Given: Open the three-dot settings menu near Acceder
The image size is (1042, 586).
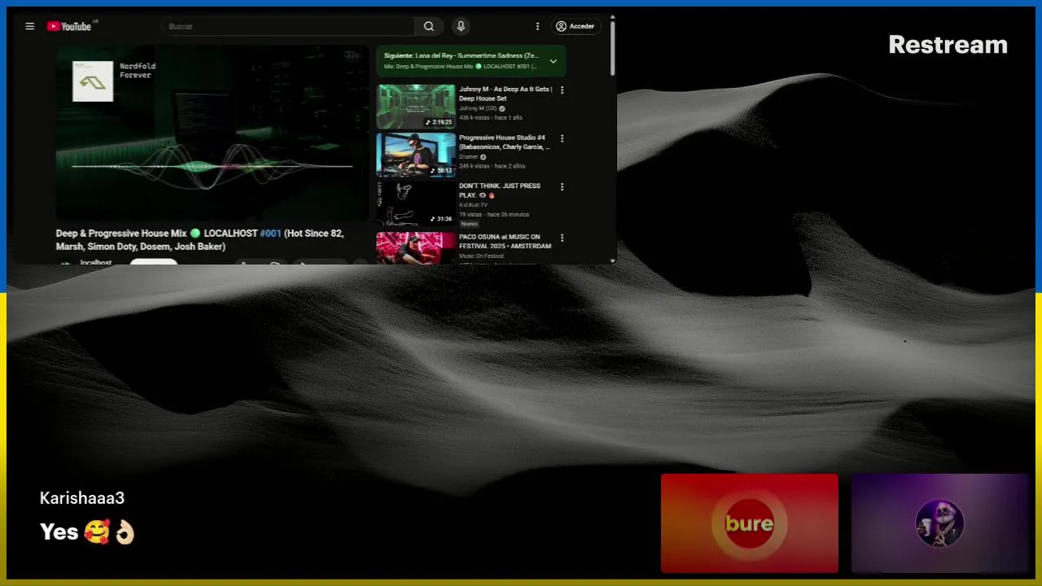Looking at the screenshot, I should 537,26.
